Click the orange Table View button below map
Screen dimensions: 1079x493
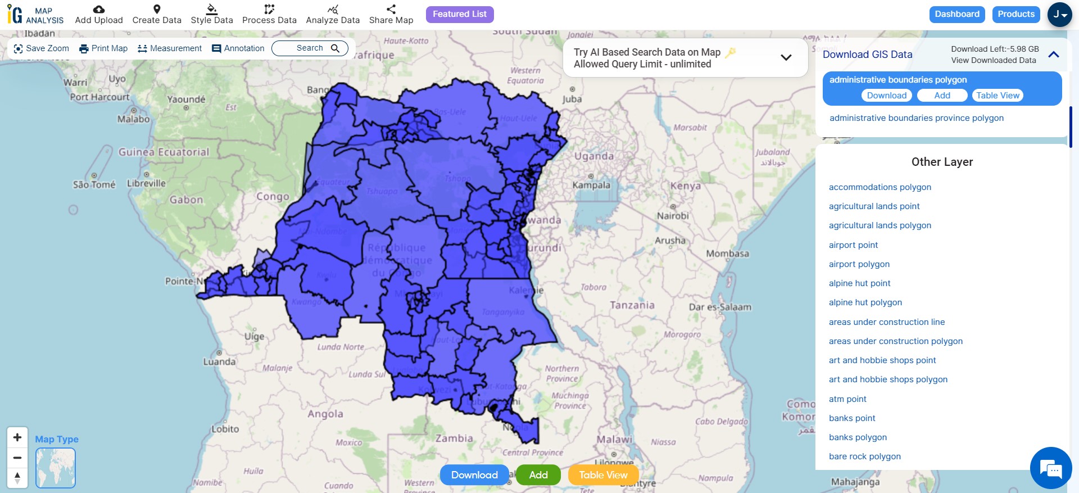tap(604, 475)
